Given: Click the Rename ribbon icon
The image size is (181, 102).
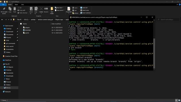Looking at the screenshot, I should 46,10.
